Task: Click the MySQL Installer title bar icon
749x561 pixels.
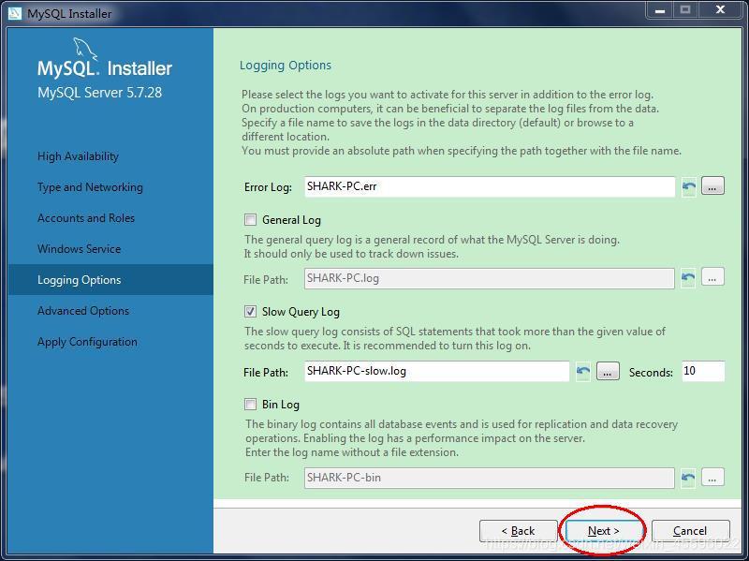Action: pyautogui.click(x=15, y=13)
